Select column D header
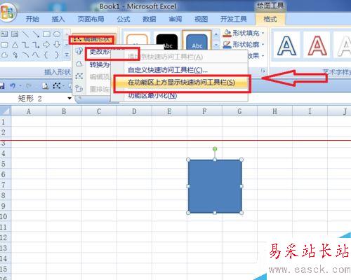The image size is (351, 280). (x=134, y=111)
